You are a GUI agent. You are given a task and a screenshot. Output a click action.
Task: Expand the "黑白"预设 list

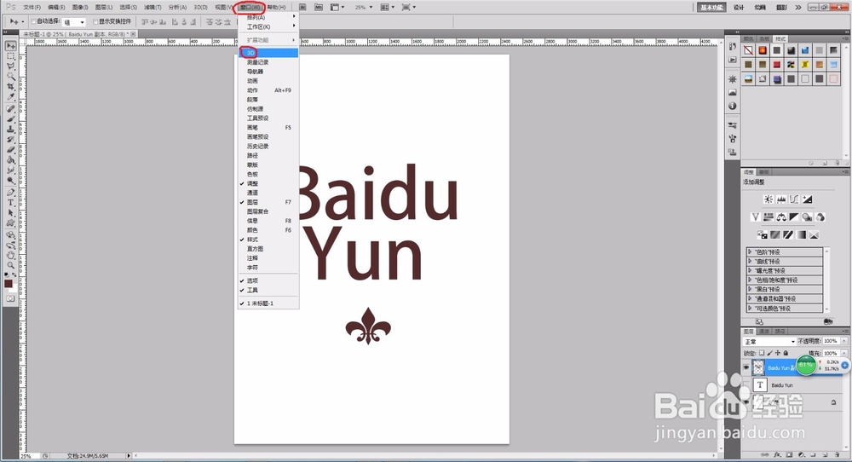[x=750, y=289]
